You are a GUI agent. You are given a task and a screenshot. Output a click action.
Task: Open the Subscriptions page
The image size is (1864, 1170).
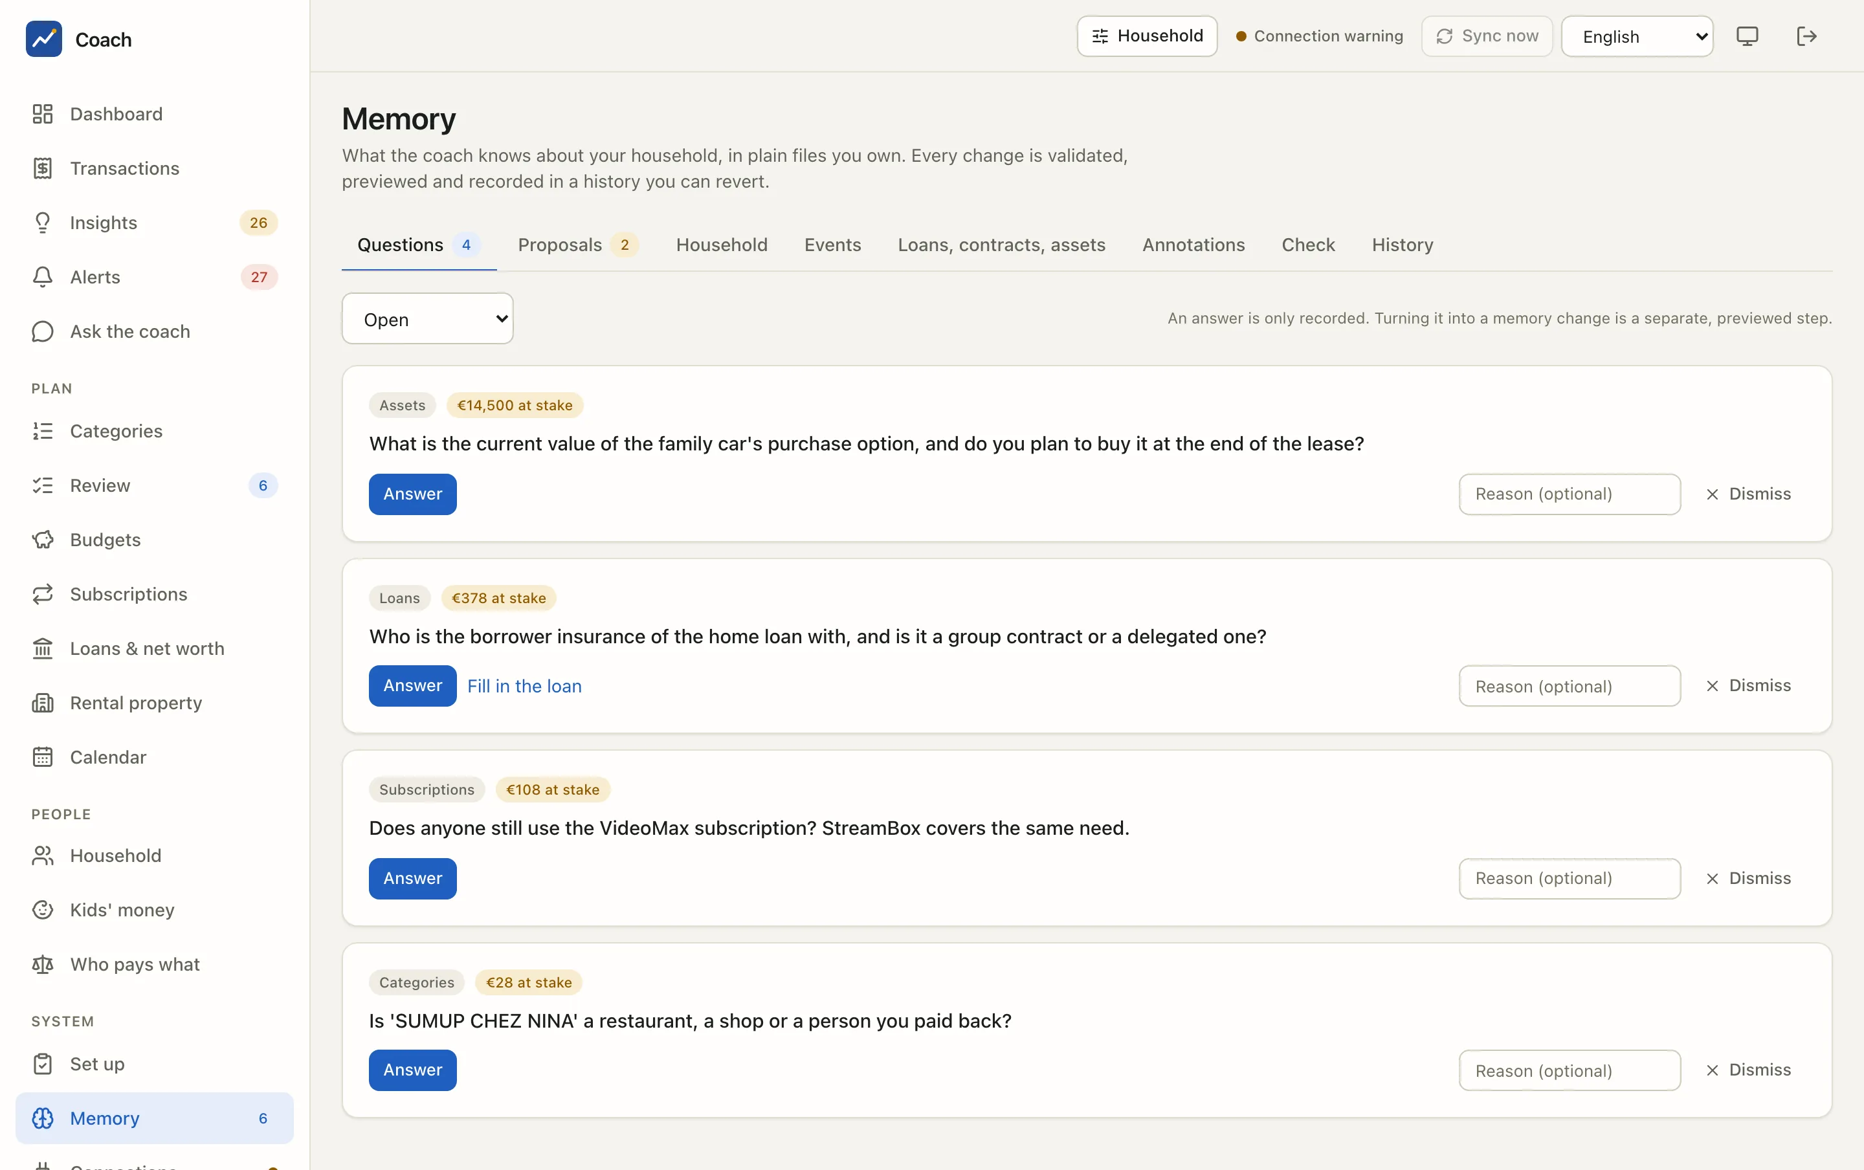154,593
